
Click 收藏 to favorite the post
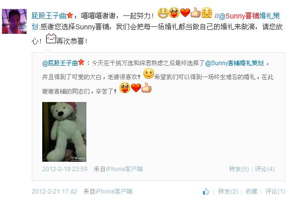pyautogui.click(x=251, y=192)
